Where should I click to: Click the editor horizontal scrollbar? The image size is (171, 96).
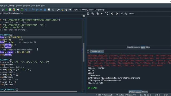(x=38, y=92)
